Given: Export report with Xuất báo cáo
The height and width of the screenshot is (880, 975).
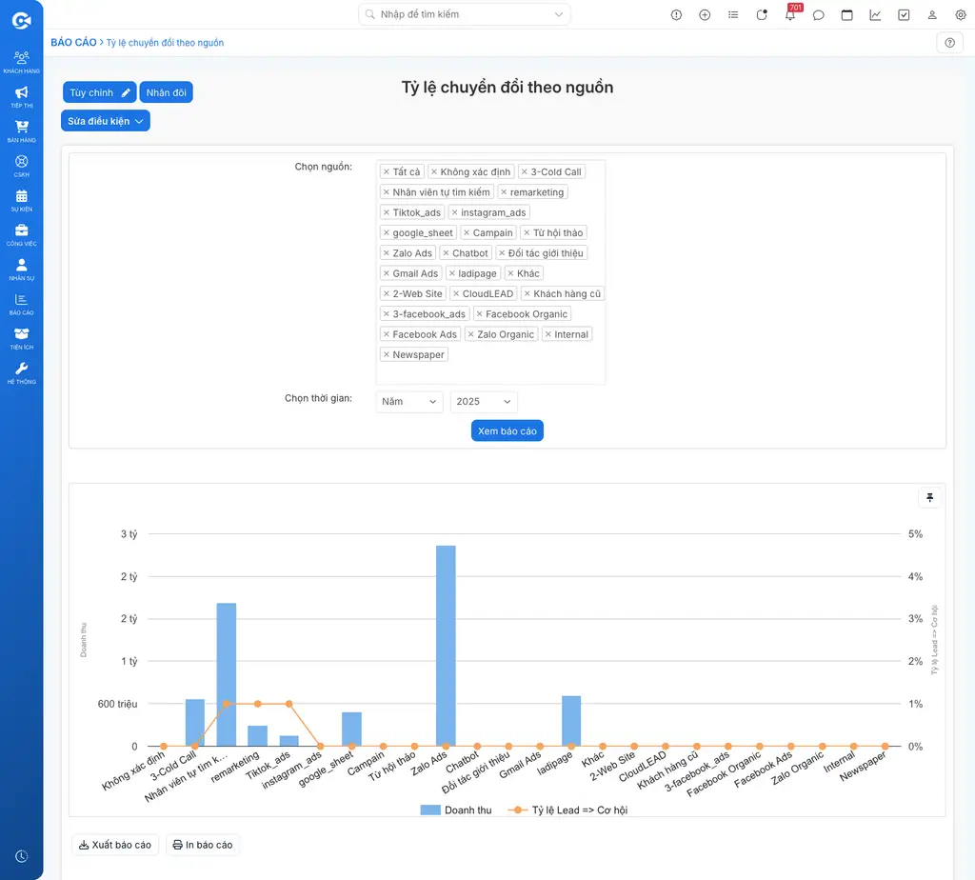Looking at the screenshot, I should coord(115,845).
